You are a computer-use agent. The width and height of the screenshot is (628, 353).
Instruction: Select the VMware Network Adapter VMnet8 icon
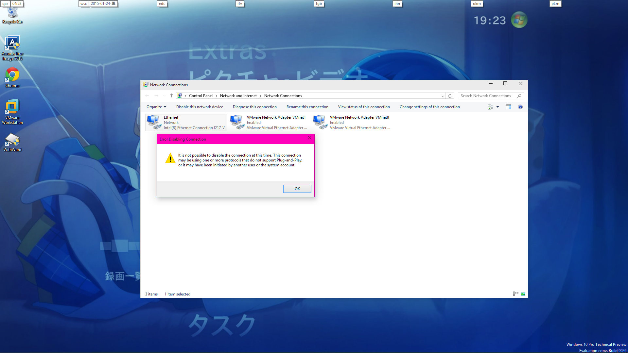320,122
